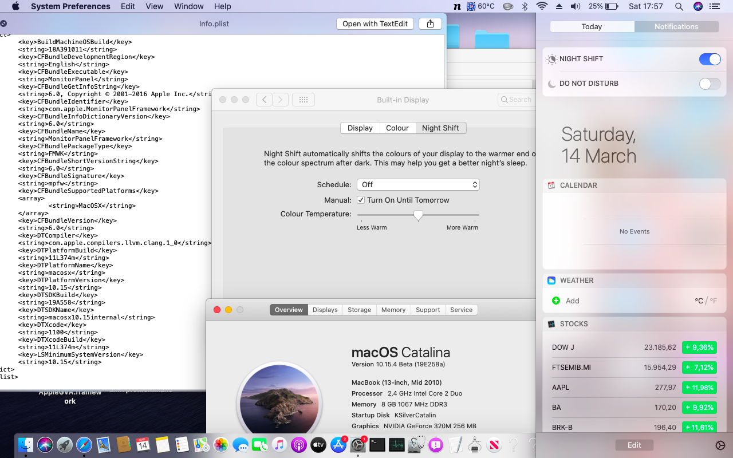Open Disk Utility stethoscope icon in Dock
733x458 pixels.
(x=417, y=445)
